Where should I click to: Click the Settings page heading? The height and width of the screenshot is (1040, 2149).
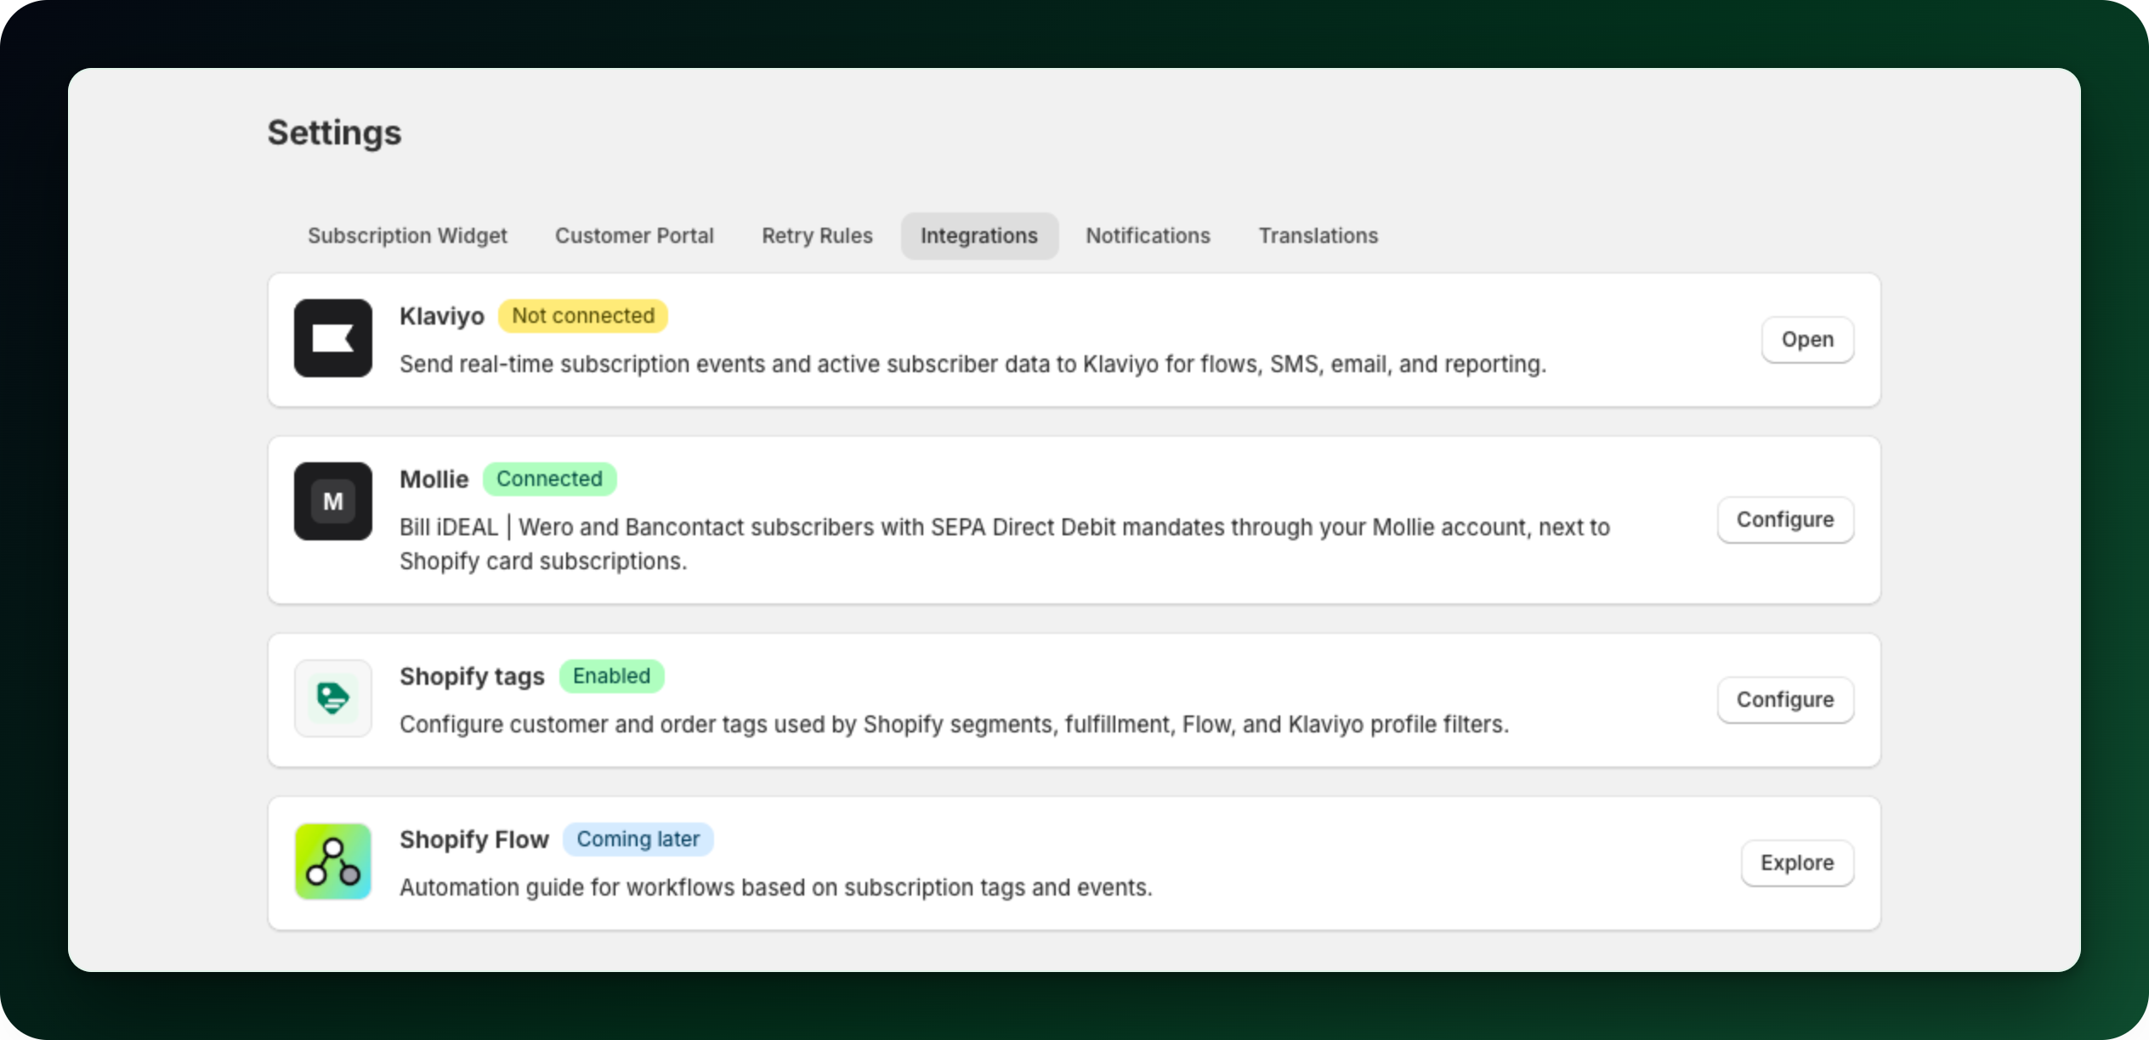[334, 133]
